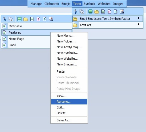The height and width of the screenshot is (132, 146).
Task: Open the Symbols menu
Action: [x=89, y=4]
